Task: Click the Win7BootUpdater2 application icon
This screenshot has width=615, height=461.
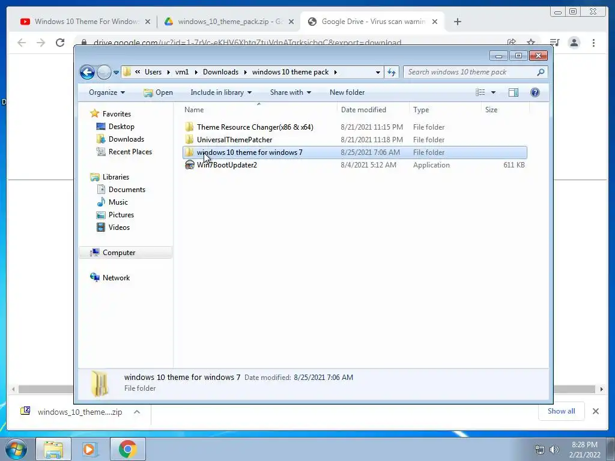Action: pos(189,165)
